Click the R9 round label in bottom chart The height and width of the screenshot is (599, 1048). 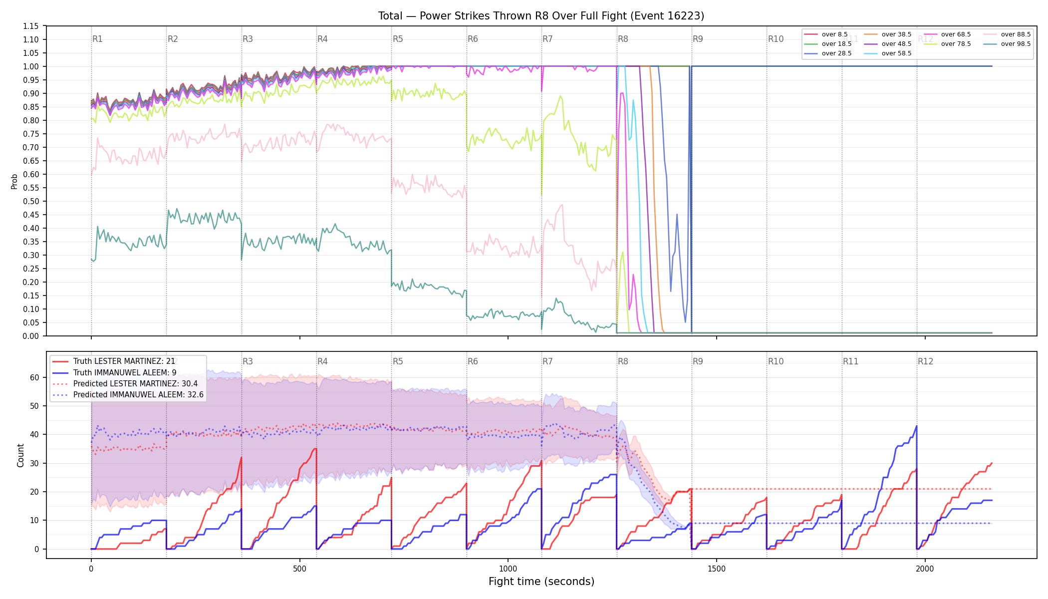pyautogui.click(x=698, y=361)
